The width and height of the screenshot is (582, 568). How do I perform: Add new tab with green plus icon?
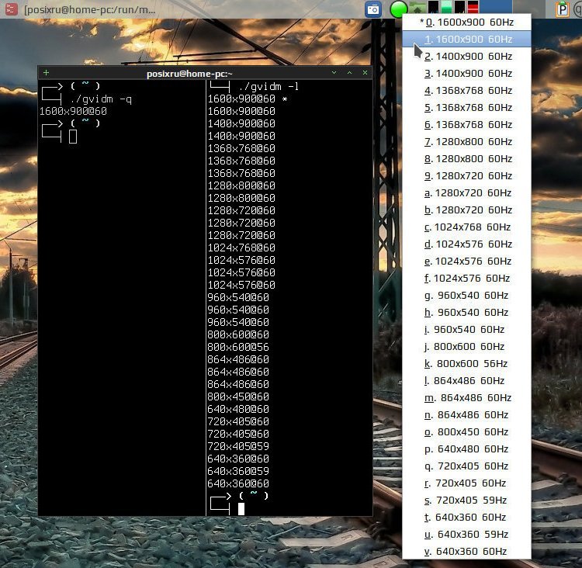[x=46, y=72]
